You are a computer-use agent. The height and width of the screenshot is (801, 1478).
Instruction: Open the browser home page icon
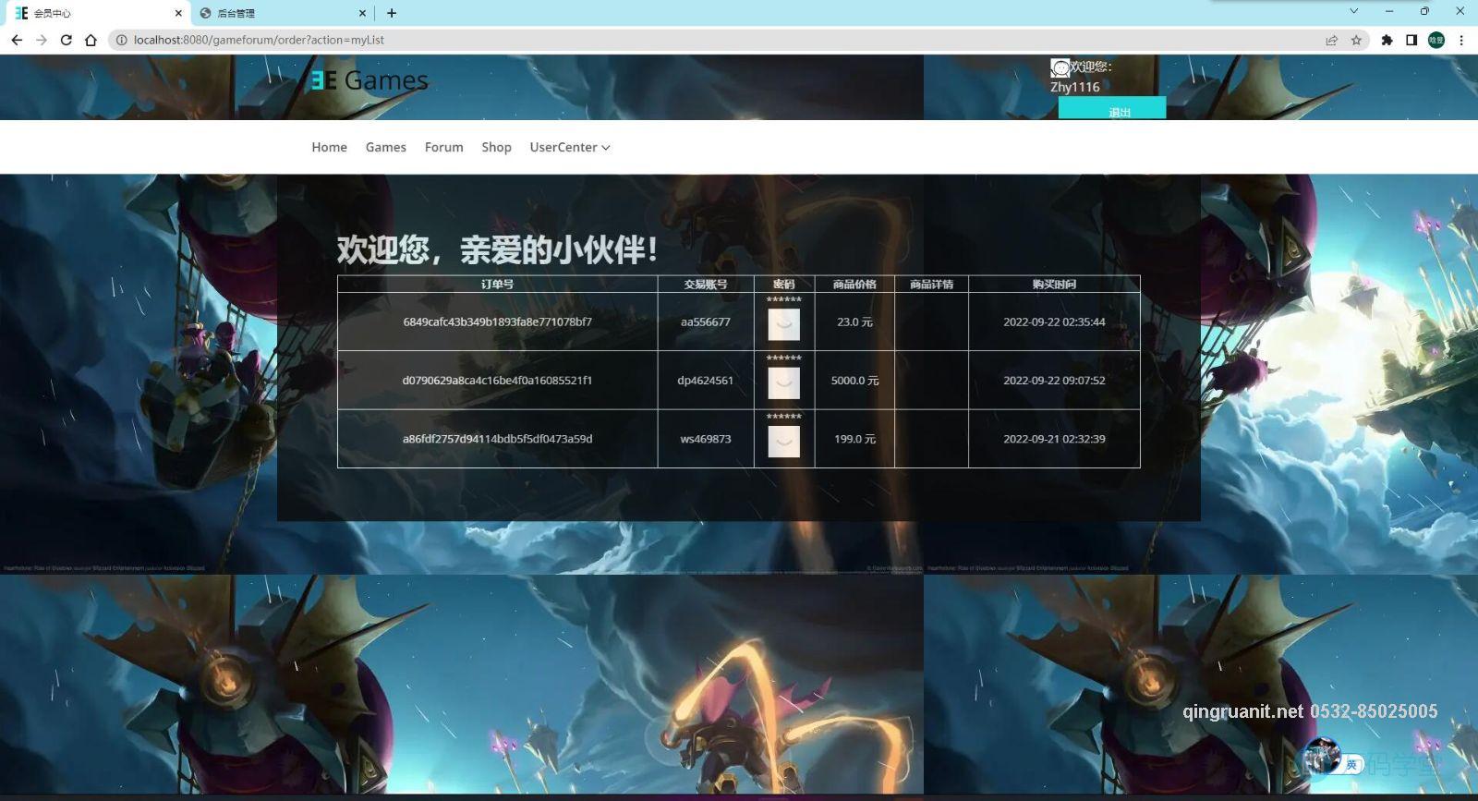pos(91,40)
